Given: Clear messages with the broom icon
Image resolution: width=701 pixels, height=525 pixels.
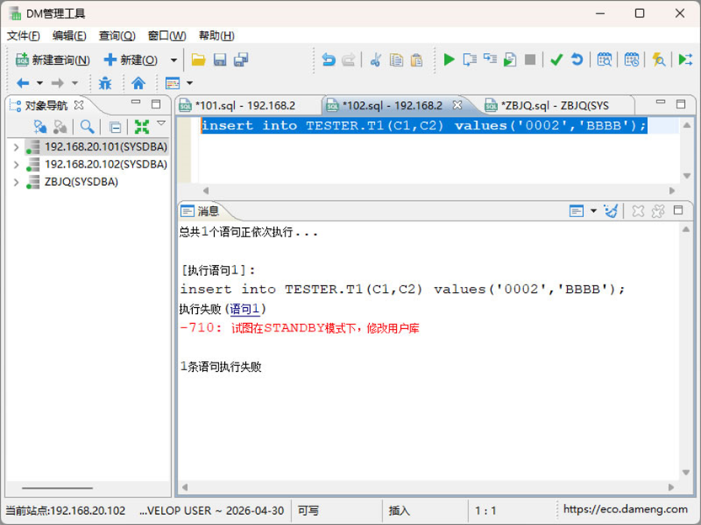Looking at the screenshot, I should point(611,210).
